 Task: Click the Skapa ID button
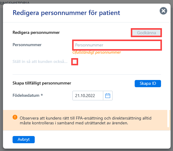point(148,84)
